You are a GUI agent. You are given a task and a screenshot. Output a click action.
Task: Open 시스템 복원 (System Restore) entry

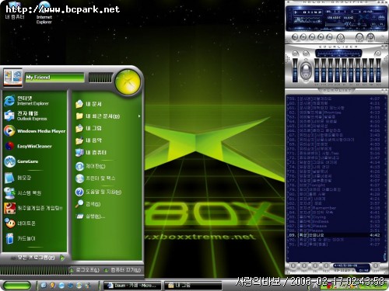(x=34, y=193)
